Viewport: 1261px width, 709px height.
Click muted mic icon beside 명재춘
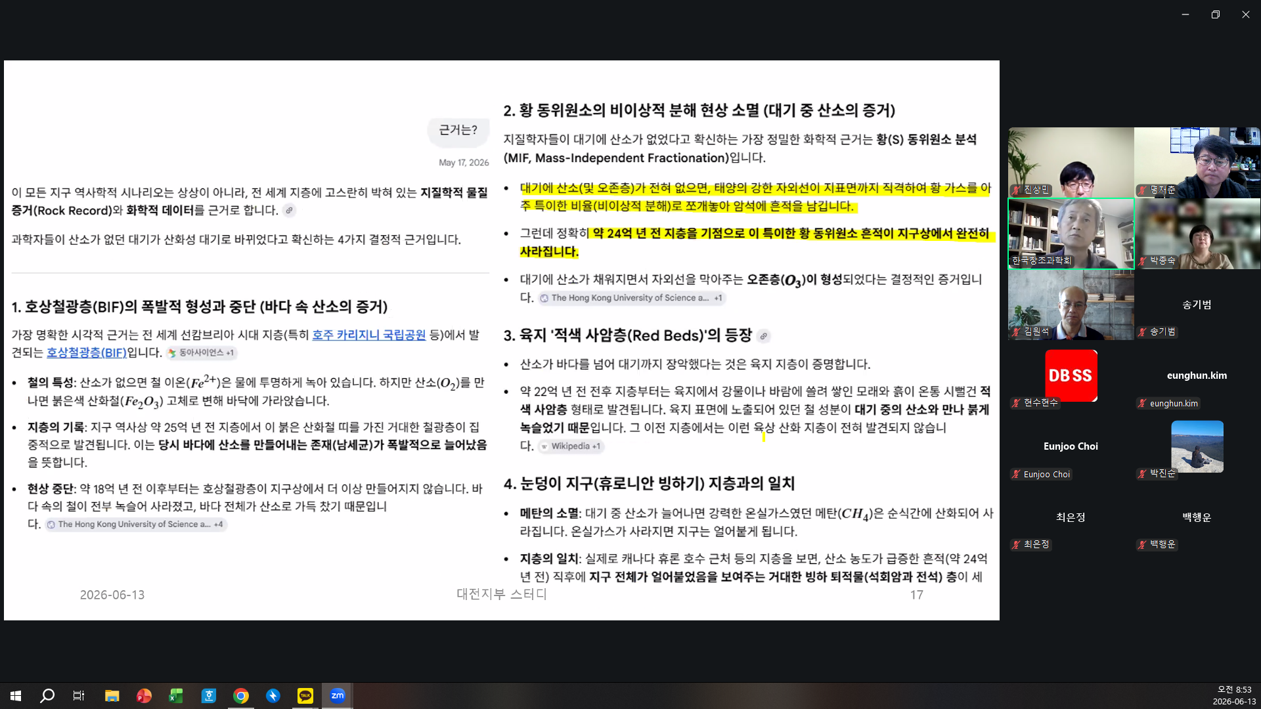(1143, 190)
